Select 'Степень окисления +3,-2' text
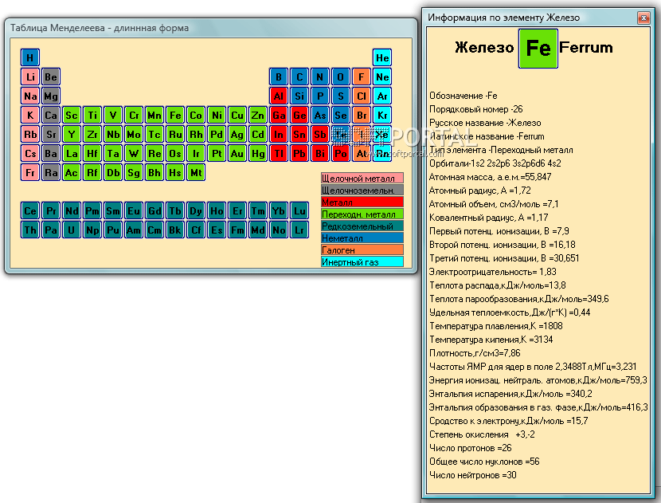Image resolution: width=661 pixels, height=503 pixels. tap(483, 434)
